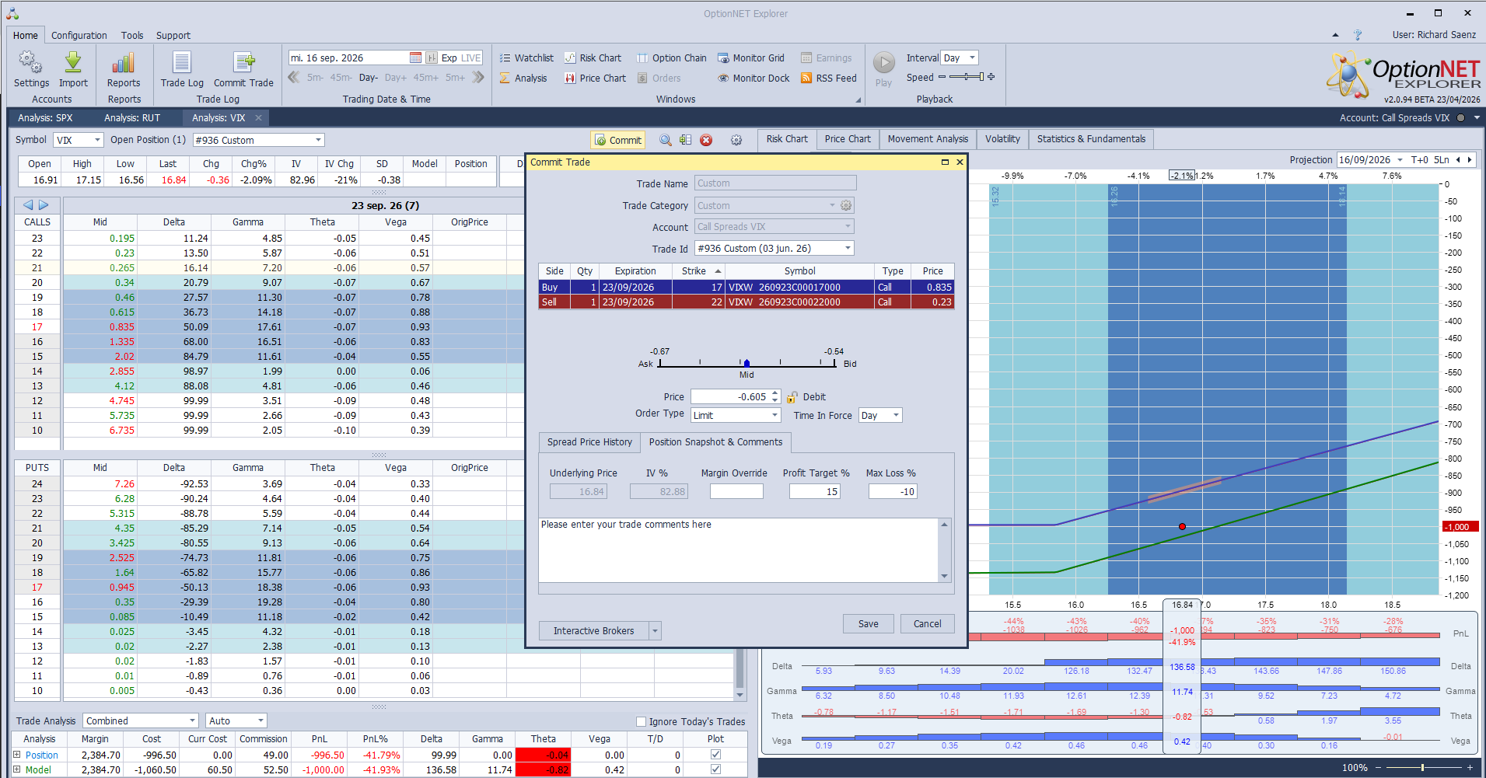
Task: Click the Interactive Brokers button
Action: click(593, 630)
